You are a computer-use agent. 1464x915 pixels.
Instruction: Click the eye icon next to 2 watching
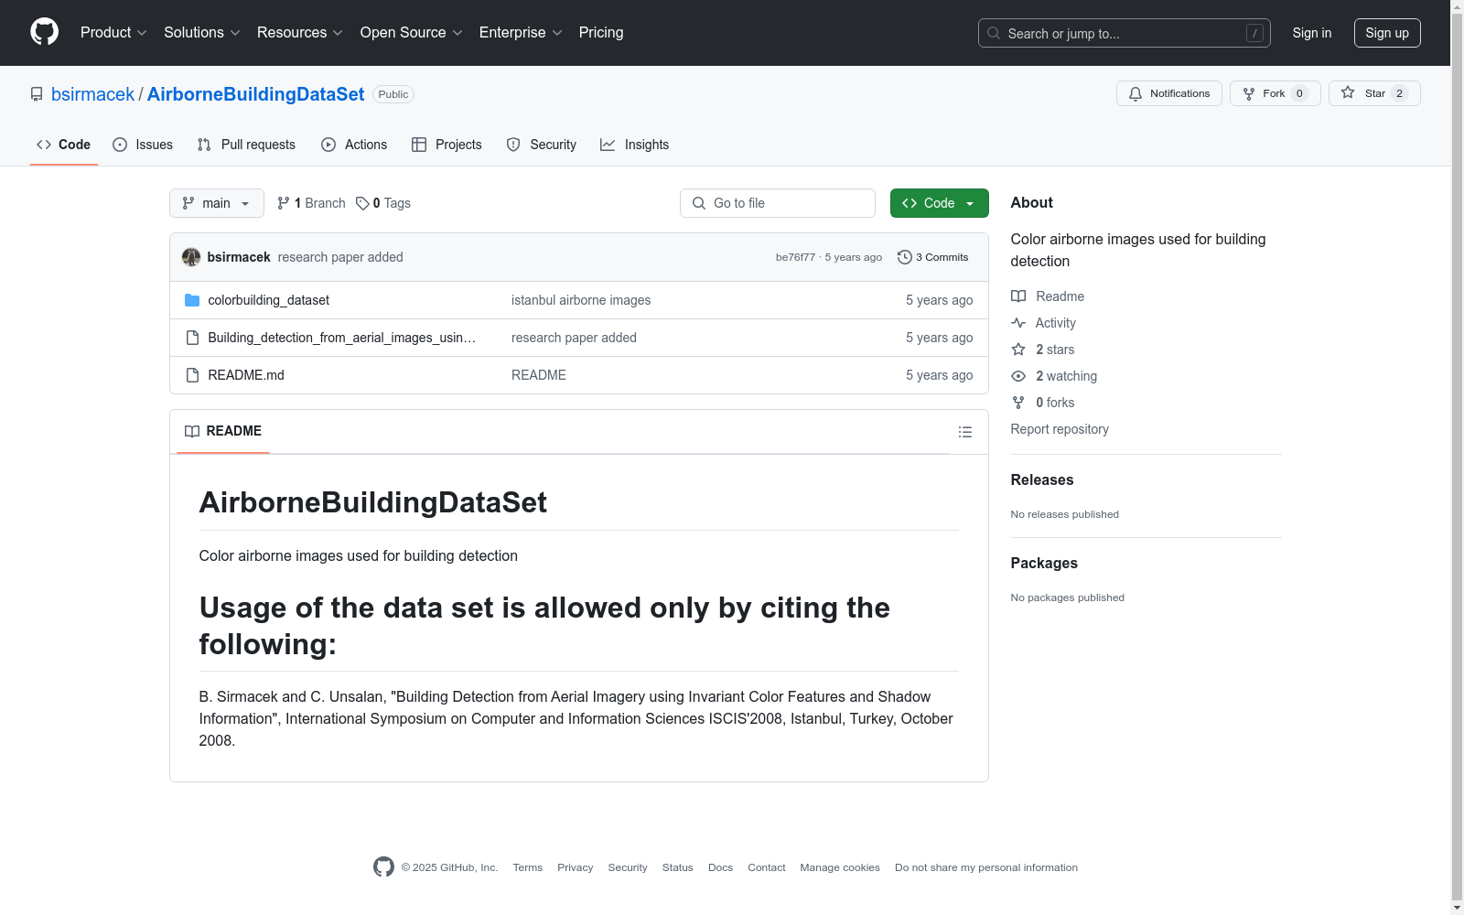(1018, 376)
